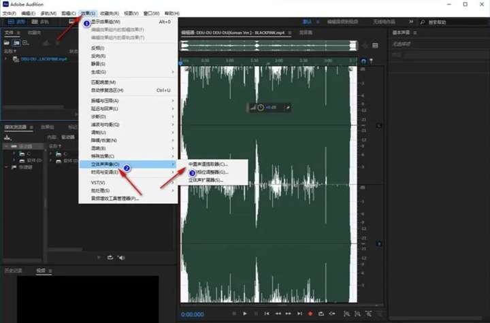The height and width of the screenshot is (323, 490).
Task: Toggle loop playback icon in the transport
Action: [321, 313]
